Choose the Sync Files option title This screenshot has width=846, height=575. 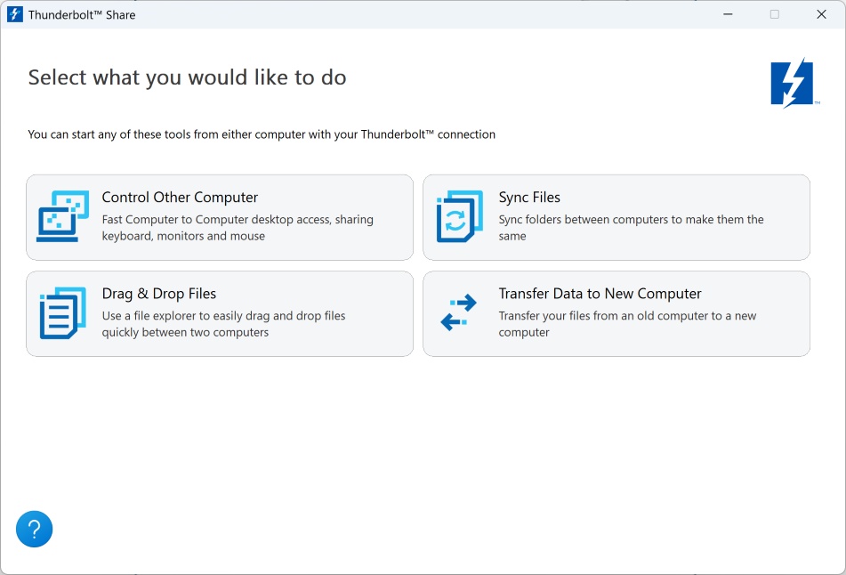click(529, 198)
